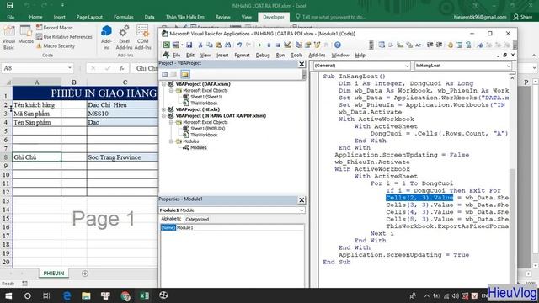Toggle Bookmark with blue flag icon

click(480, 45)
